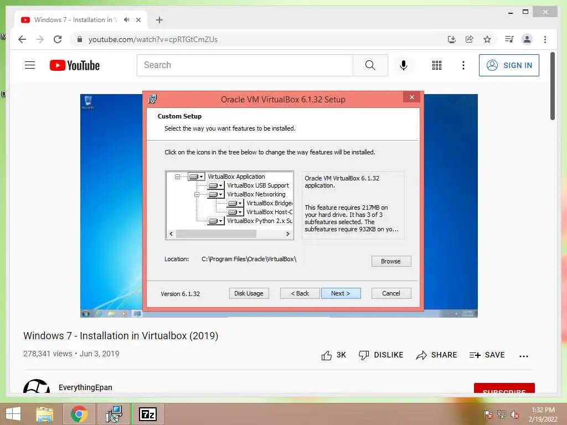
Task: Cancel the VirtualBox setup
Action: tap(391, 293)
